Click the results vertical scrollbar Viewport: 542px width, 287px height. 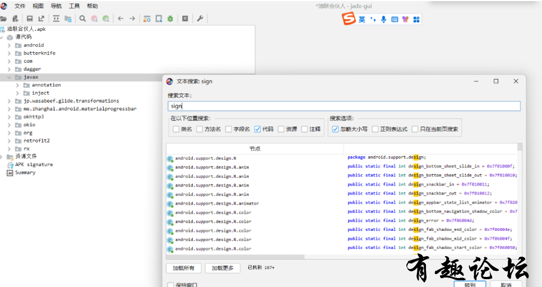520,147
